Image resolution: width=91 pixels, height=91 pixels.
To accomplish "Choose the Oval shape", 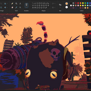I will tap(37, 3).
